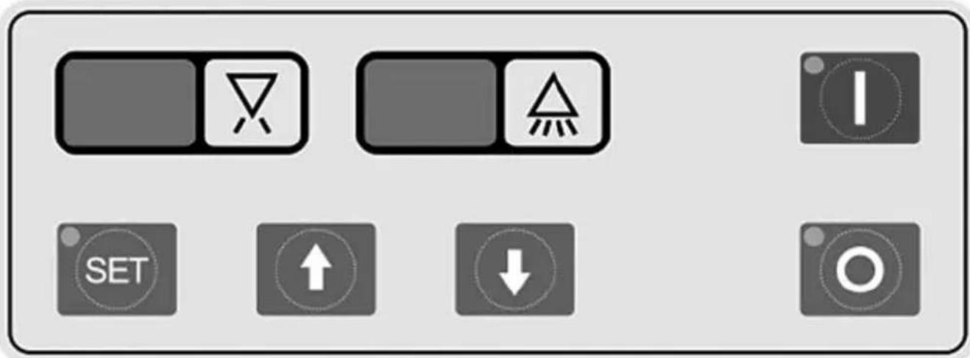This screenshot has width=970, height=358.
Task: Click dotted ring around the up arrow
Action: pyautogui.click(x=316, y=269)
